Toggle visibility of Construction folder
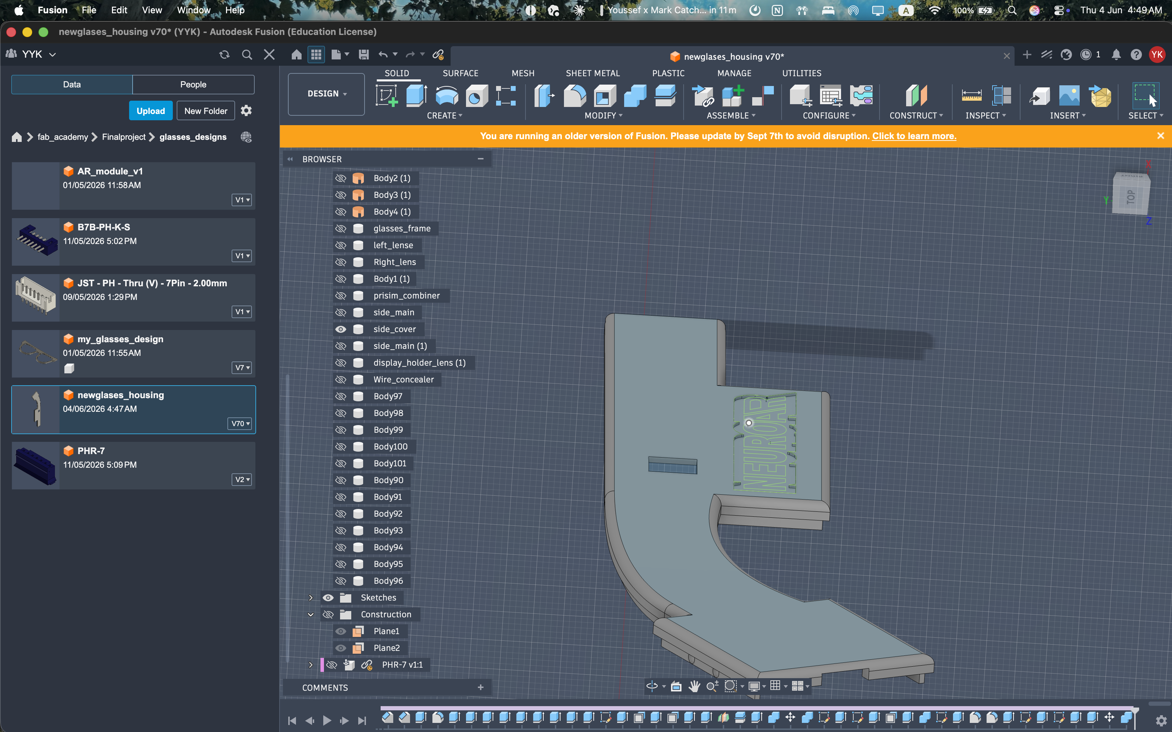This screenshot has width=1172, height=732. 328,614
